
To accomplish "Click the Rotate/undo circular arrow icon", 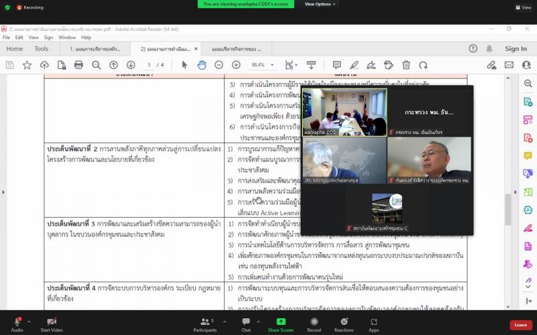I will pos(424,65).
